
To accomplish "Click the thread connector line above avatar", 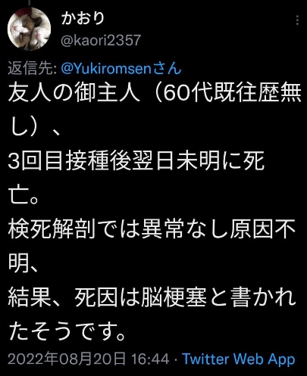I will [29, 2].
